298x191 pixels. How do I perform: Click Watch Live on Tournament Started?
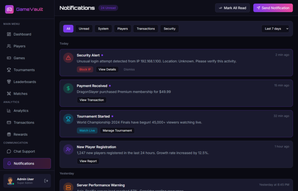click(87, 131)
